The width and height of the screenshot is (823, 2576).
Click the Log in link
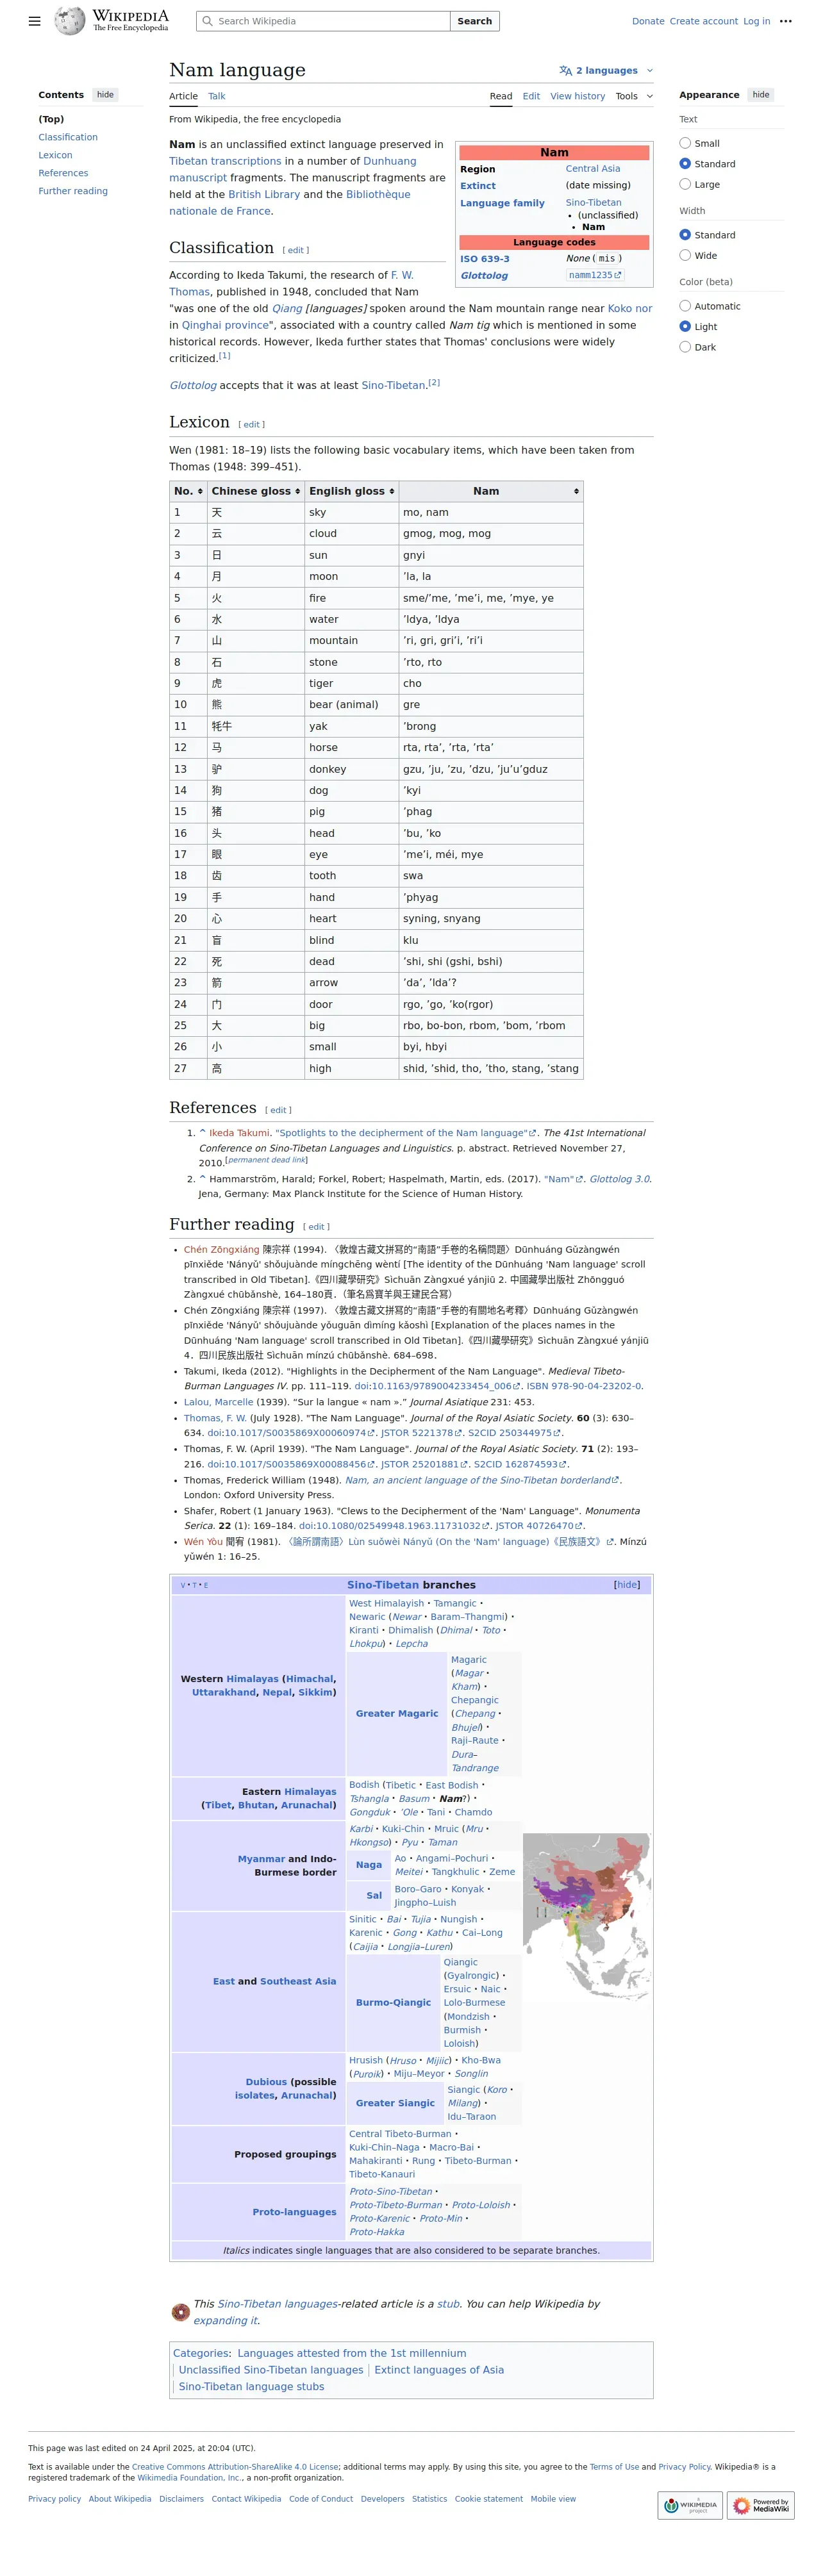click(756, 21)
